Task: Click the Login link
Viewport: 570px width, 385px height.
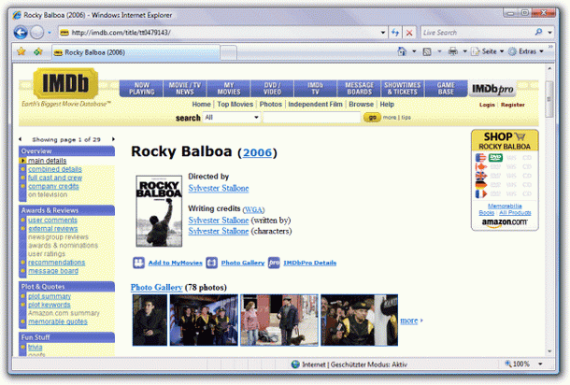Action: tap(487, 105)
